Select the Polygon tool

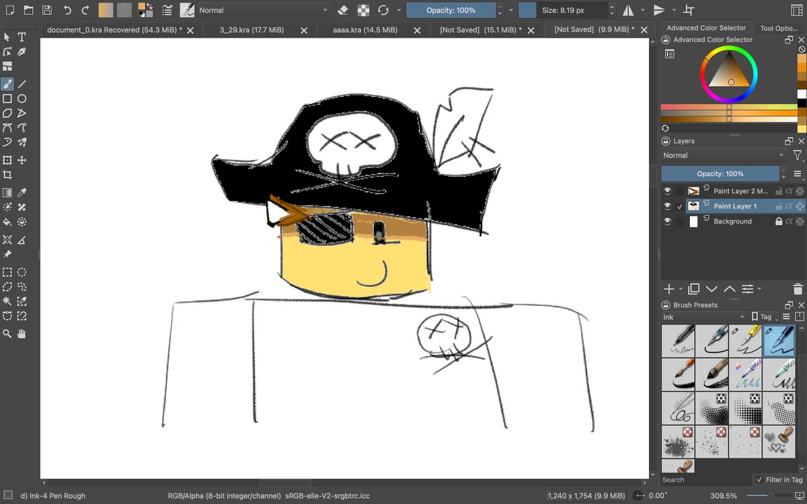[x=7, y=114]
